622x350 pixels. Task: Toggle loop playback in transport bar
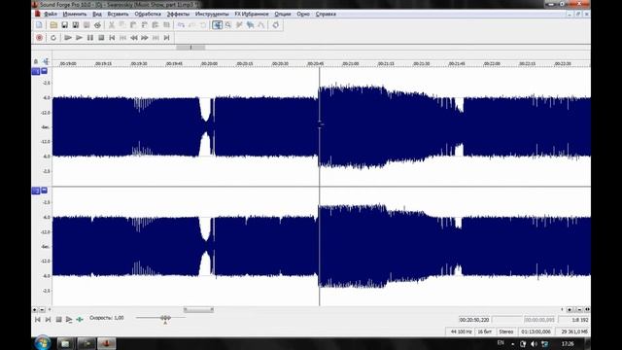coord(53,38)
